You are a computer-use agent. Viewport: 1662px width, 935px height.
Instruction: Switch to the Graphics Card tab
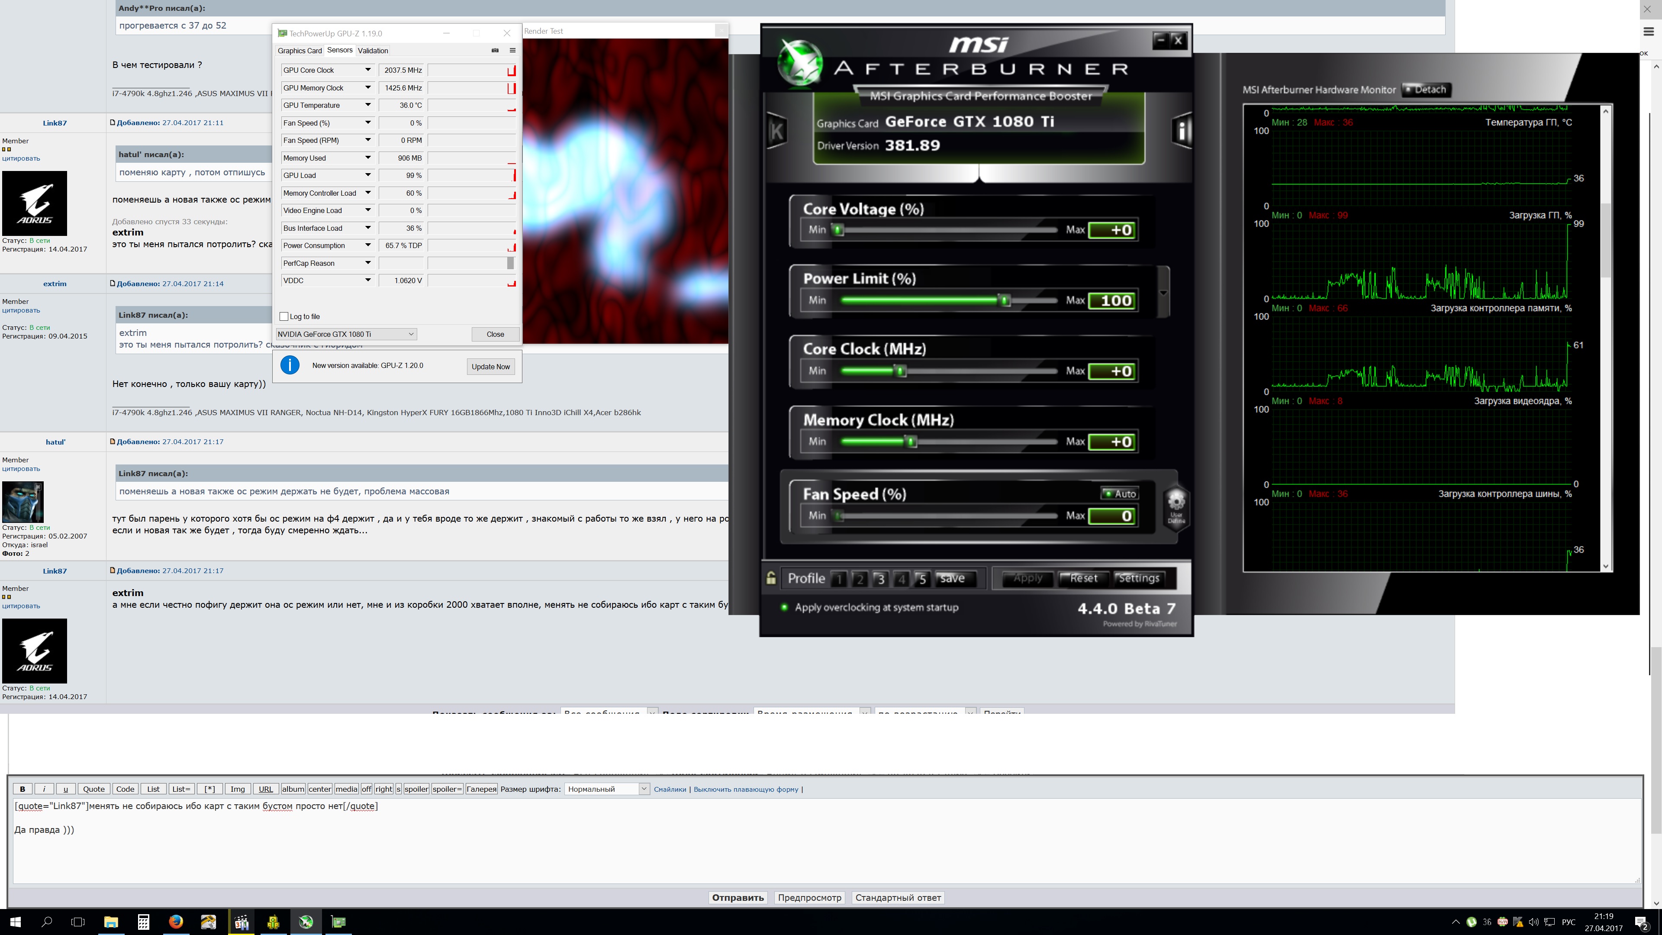(x=300, y=50)
